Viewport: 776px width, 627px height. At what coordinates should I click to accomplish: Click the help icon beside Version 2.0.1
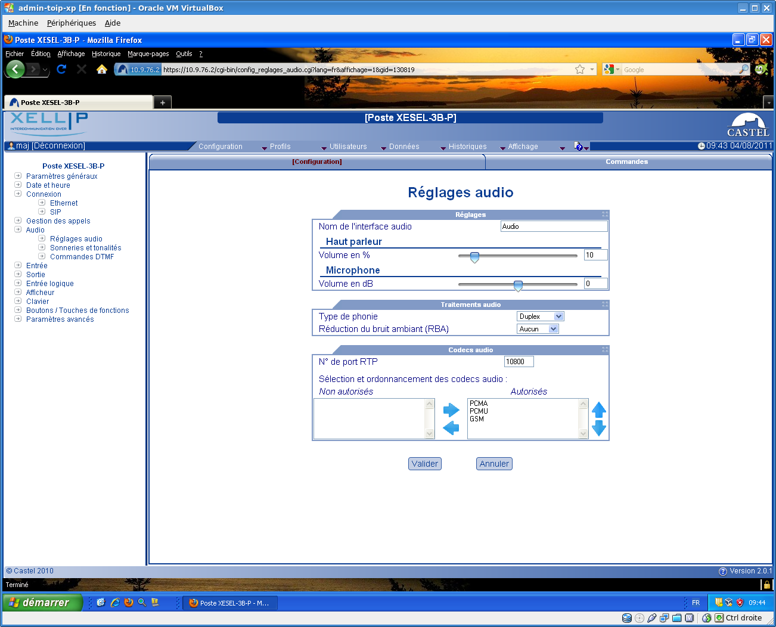tap(723, 571)
